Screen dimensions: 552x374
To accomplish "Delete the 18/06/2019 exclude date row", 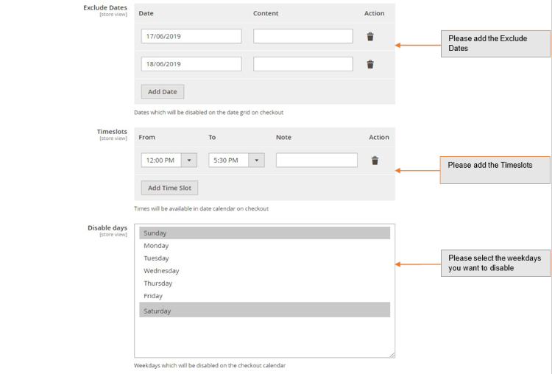I will click(x=370, y=64).
